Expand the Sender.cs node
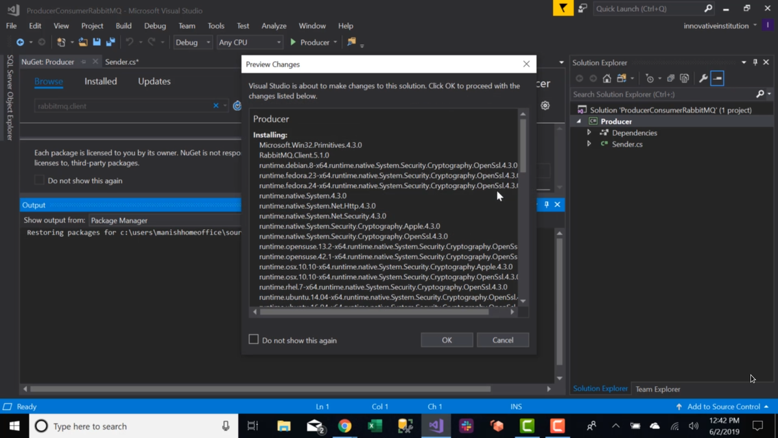Image resolution: width=778 pixels, height=438 pixels. coord(589,144)
